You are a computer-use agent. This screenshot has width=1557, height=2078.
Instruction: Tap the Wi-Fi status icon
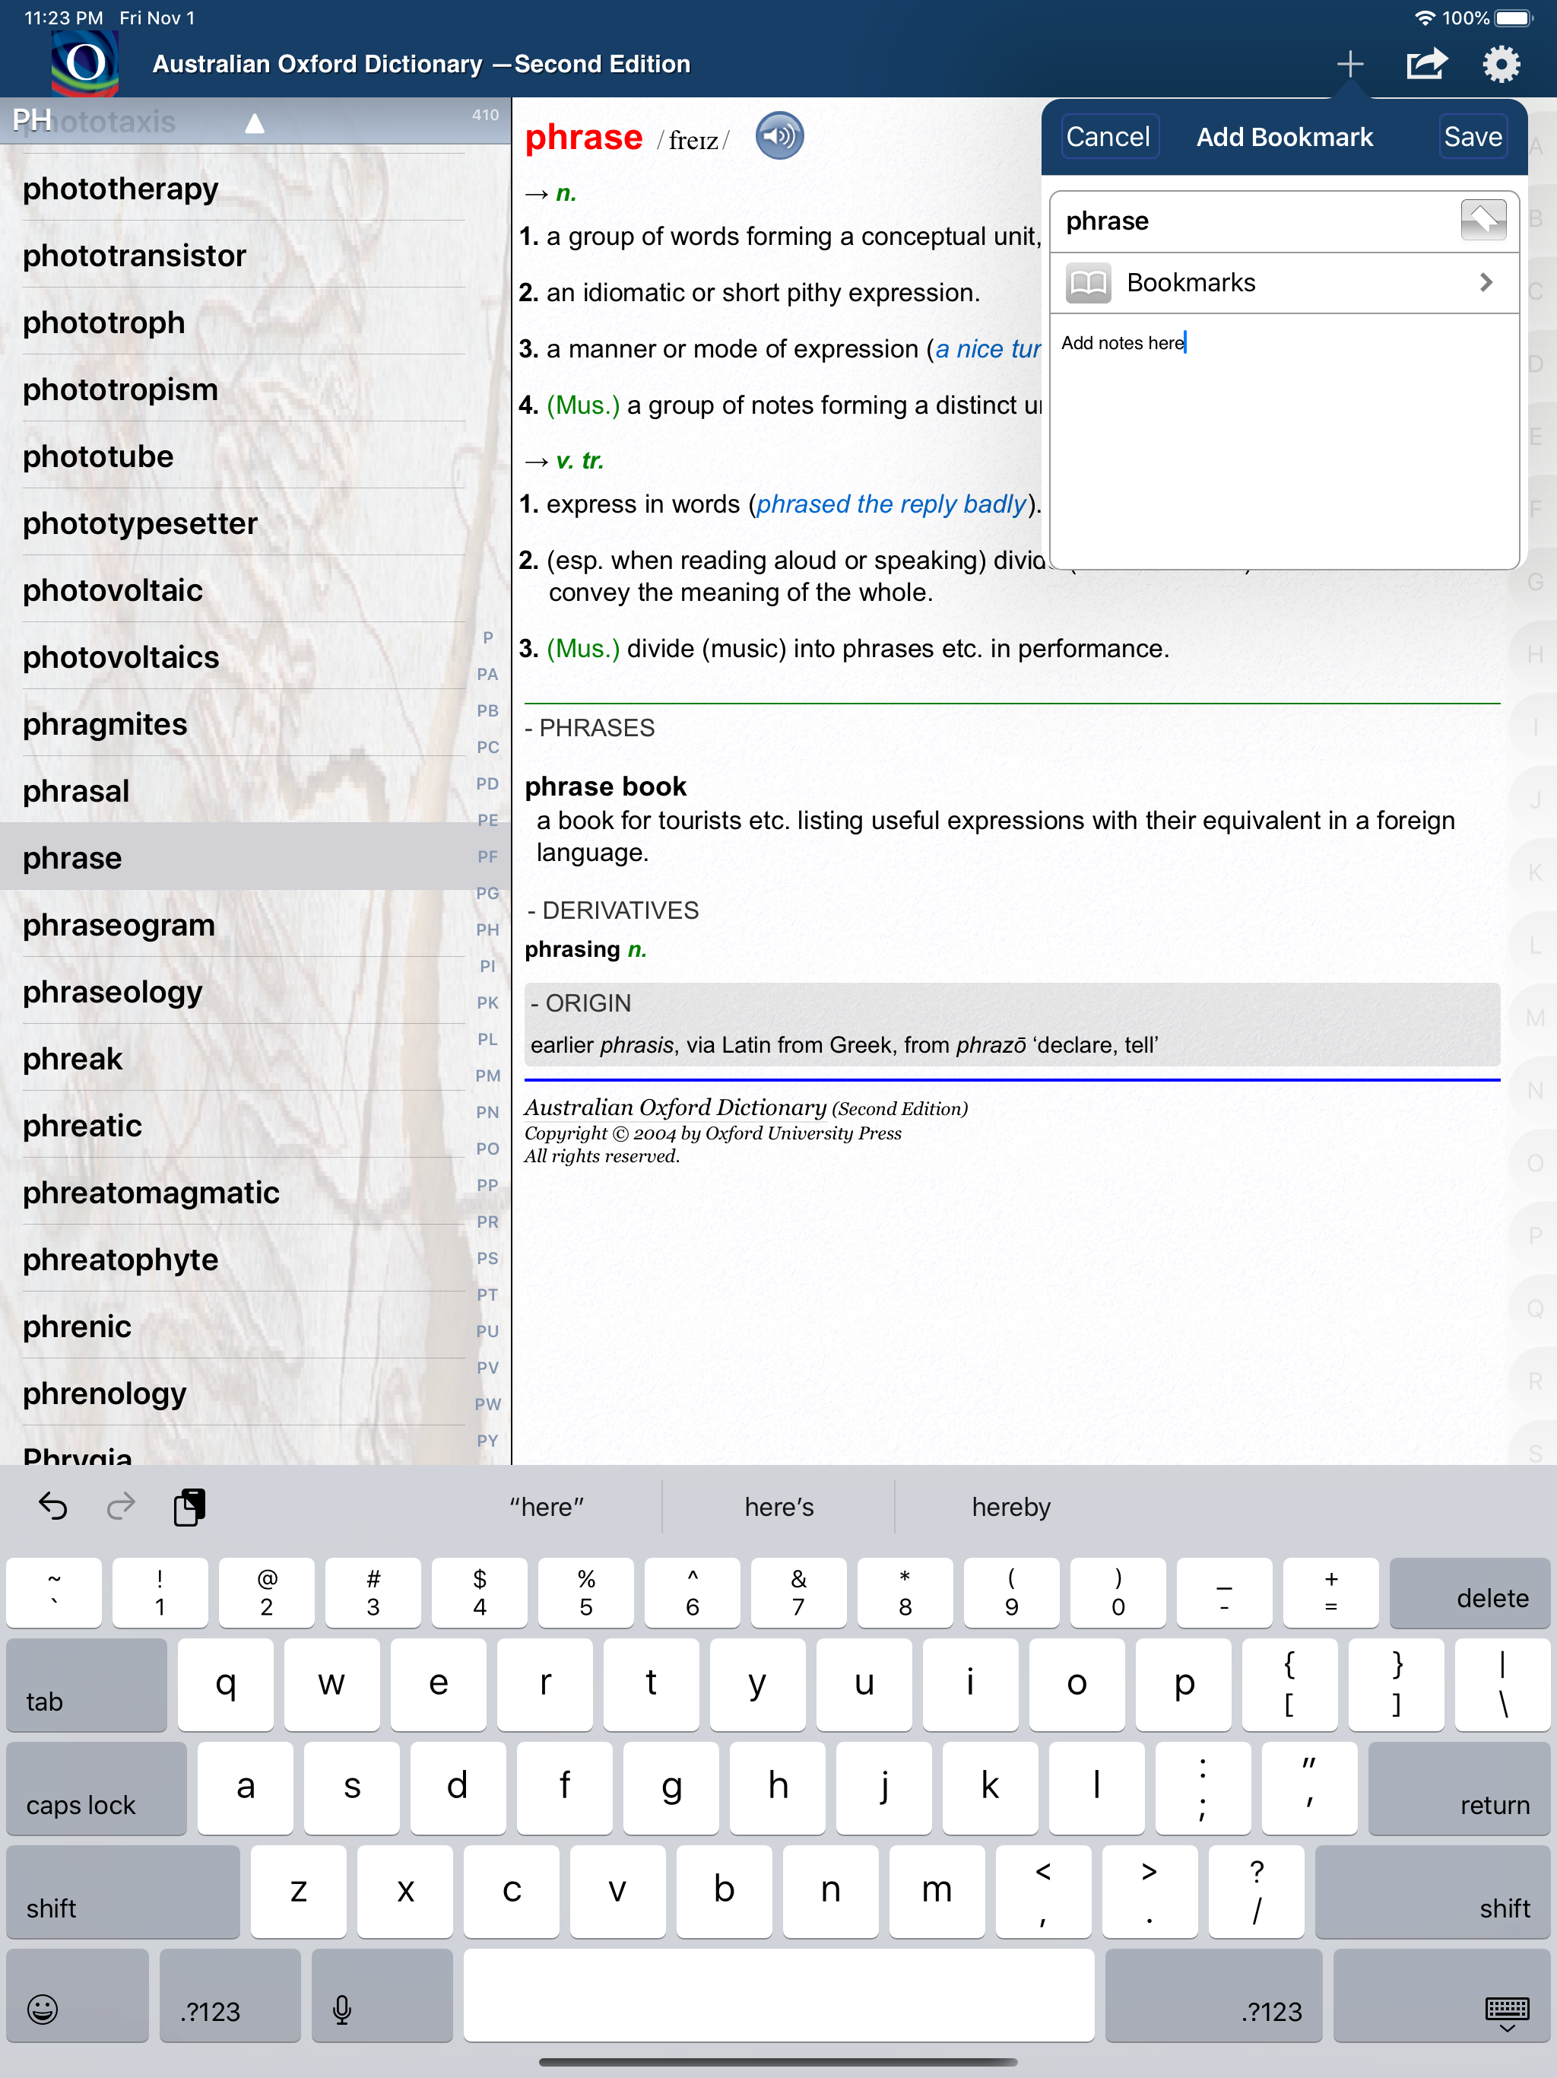1424,17
